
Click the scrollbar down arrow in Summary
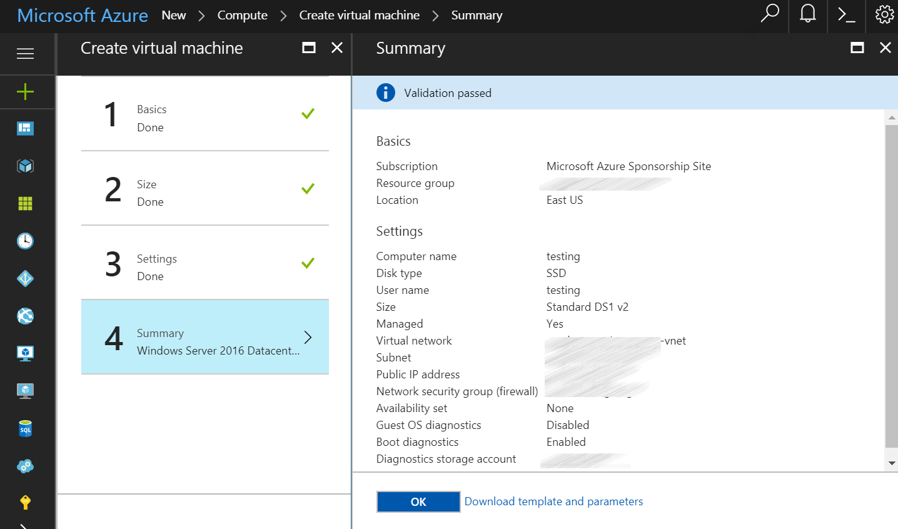click(x=892, y=463)
